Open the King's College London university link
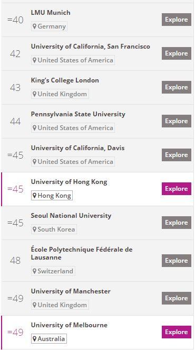The width and height of the screenshot is (195, 350). [65, 80]
